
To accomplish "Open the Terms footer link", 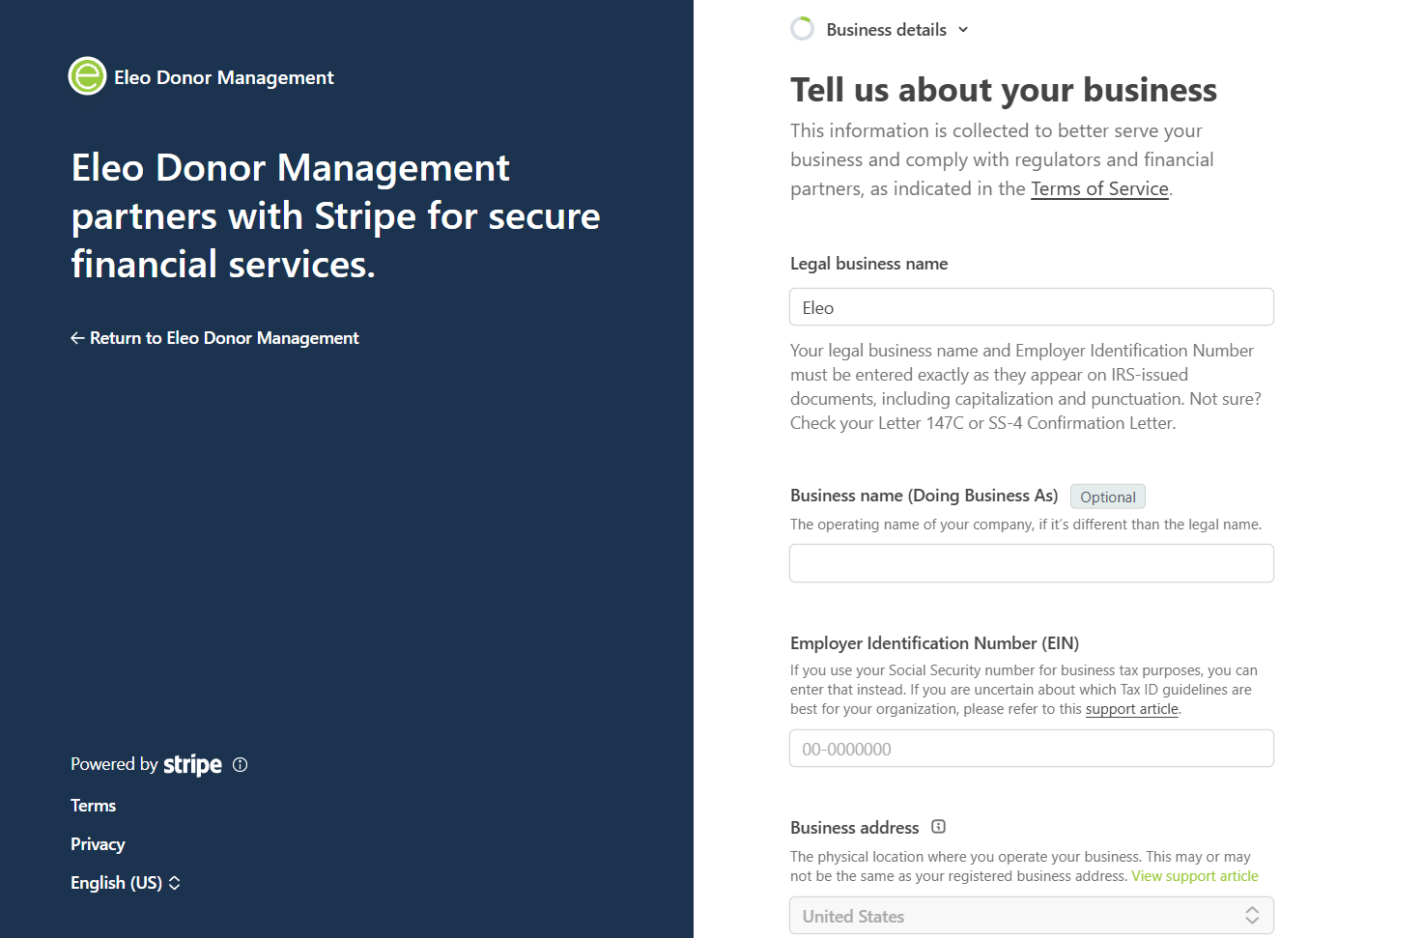I will (93, 806).
